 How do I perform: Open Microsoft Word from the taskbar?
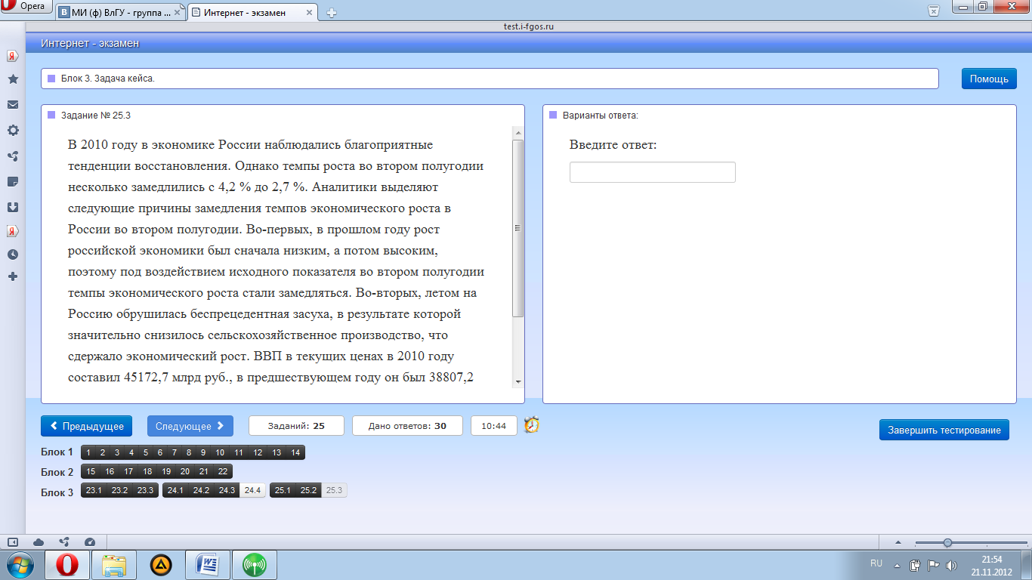(x=208, y=565)
